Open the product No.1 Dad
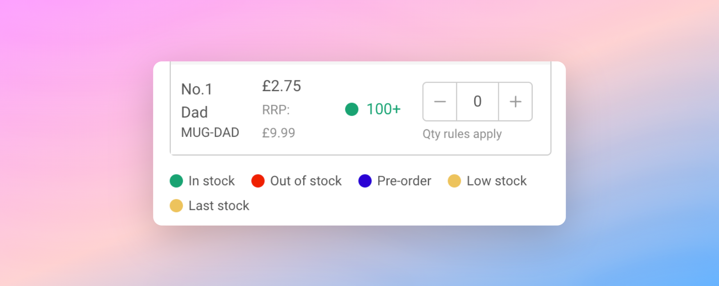 pos(197,100)
